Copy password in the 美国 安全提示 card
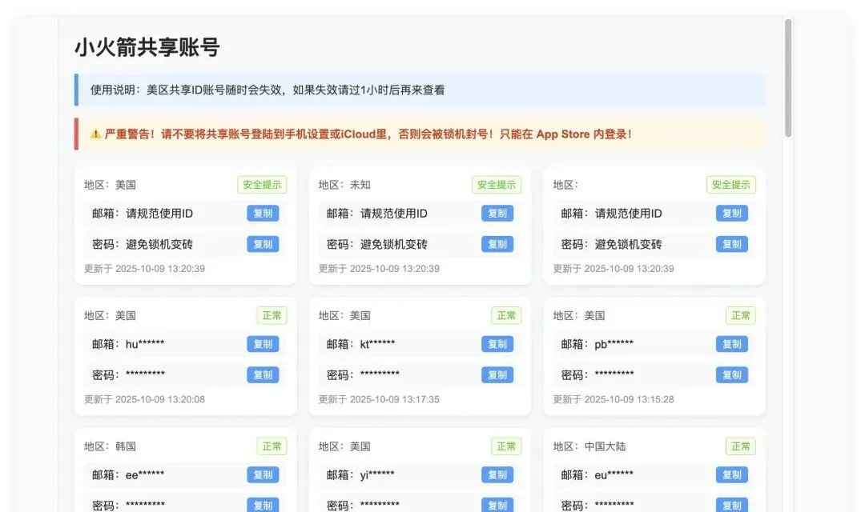The height and width of the screenshot is (512, 865). point(263,244)
